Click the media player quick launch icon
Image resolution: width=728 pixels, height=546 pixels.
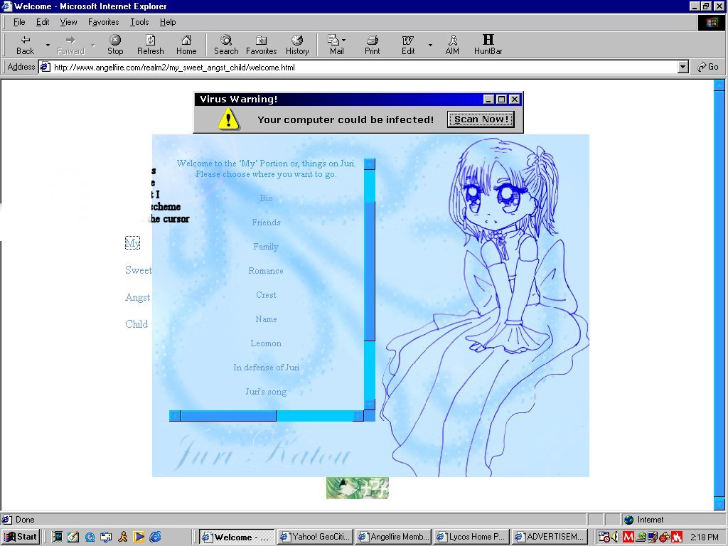coord(139,537)
